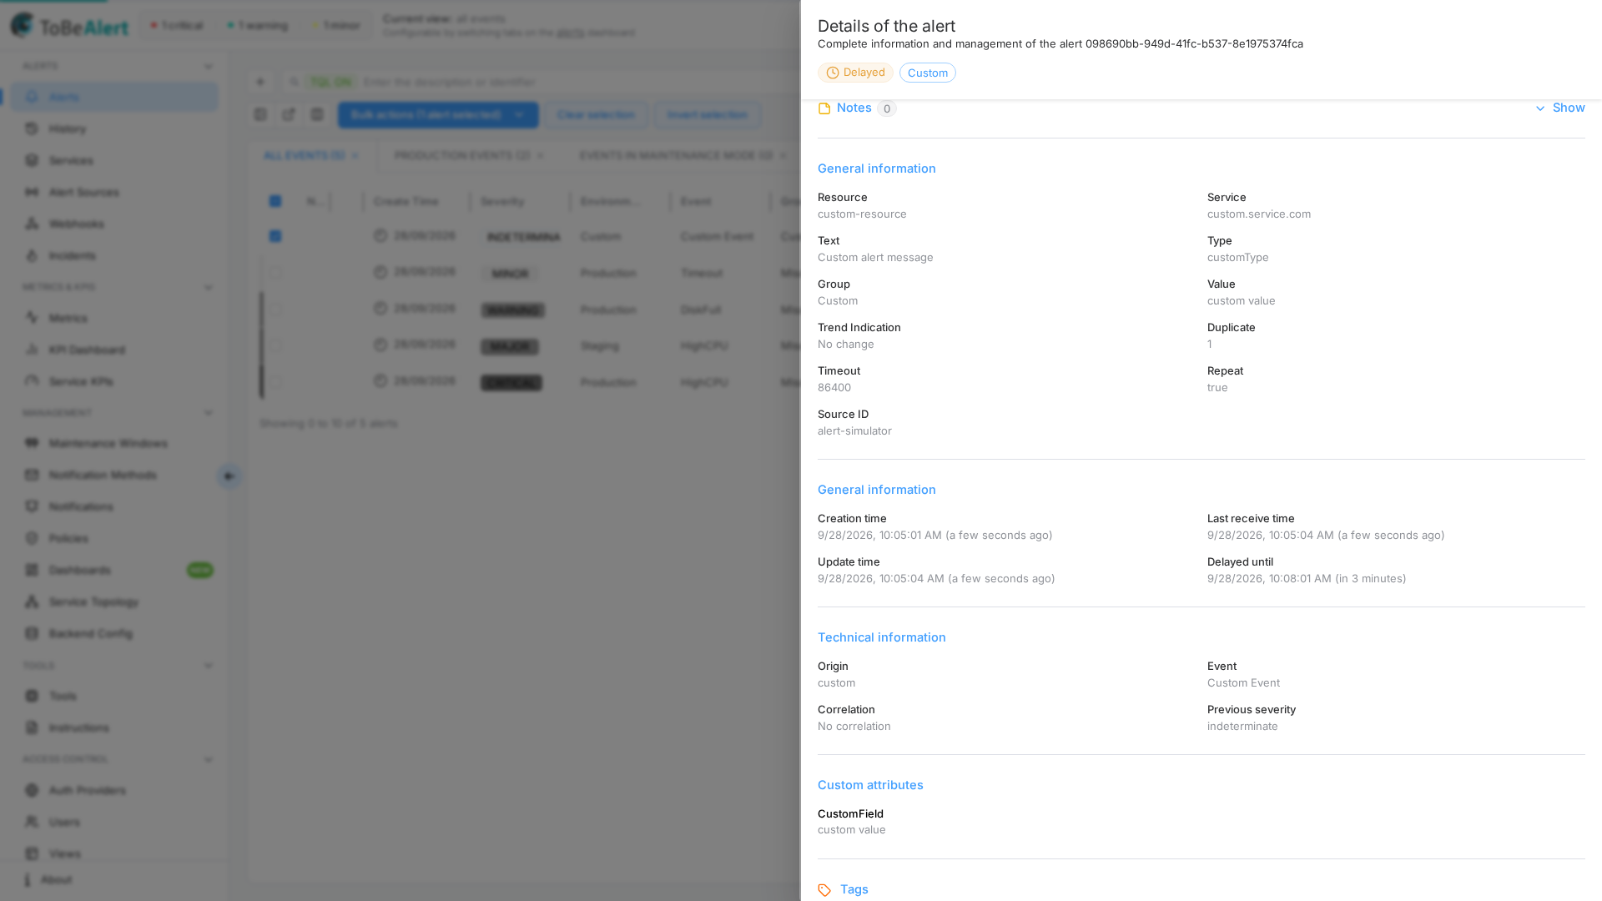This screenshot has height=901, width=1602.
Task: Collapse the ACCESS CONTROL sidebar section
Action: pyautogui.click(x=209, y=760)
